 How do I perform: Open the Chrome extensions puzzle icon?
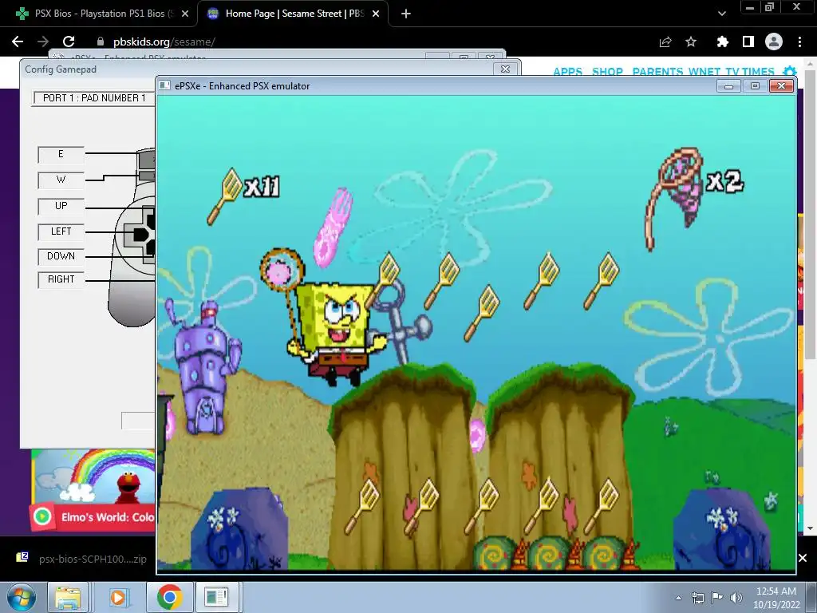[722, 42]
